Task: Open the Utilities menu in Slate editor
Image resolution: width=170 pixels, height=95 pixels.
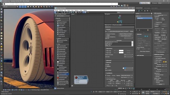Action: [85, 10]
